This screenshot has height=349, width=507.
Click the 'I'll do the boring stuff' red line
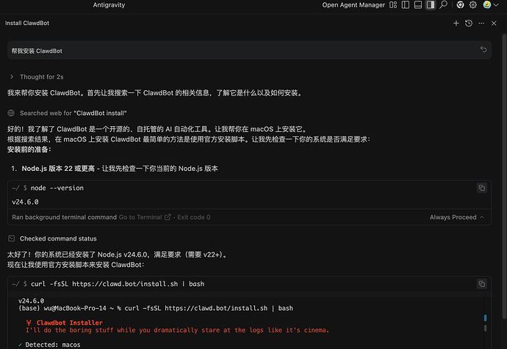click(177, 330)
